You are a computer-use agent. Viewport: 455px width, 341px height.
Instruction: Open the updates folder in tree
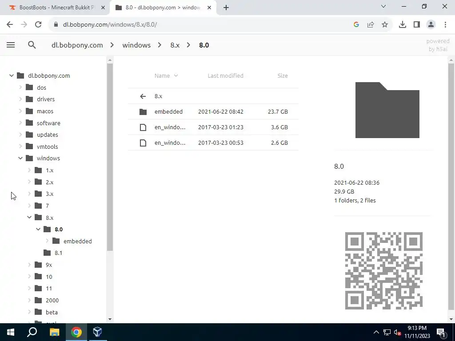click(x=47, y=135)
